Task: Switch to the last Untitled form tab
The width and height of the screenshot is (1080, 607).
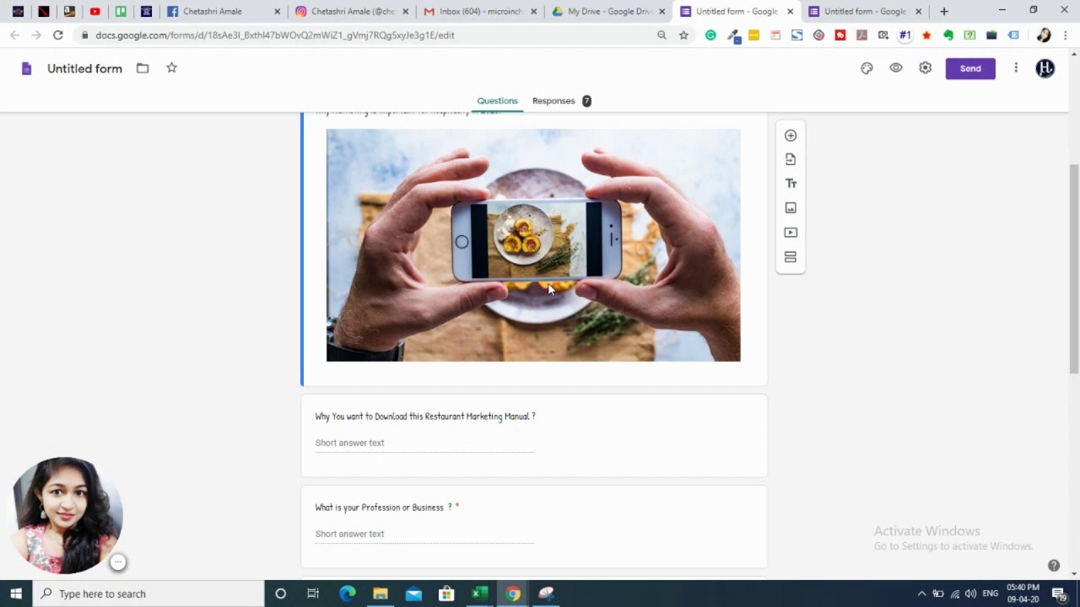Action: click(864, 12)
